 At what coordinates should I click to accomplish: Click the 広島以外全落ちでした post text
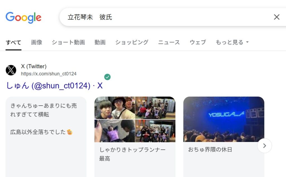pos(41,132)
